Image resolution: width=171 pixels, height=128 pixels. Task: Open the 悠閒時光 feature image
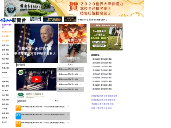[73, 53]
